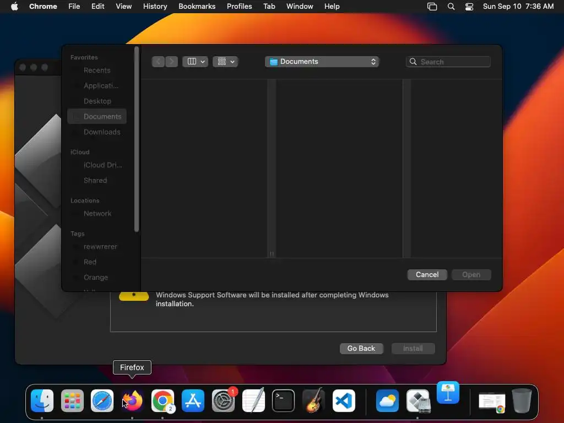This screenshot has width=564, height=423.
Task: Click Go Back in Boot Camp Assistant
Action: tap(361, 349)
